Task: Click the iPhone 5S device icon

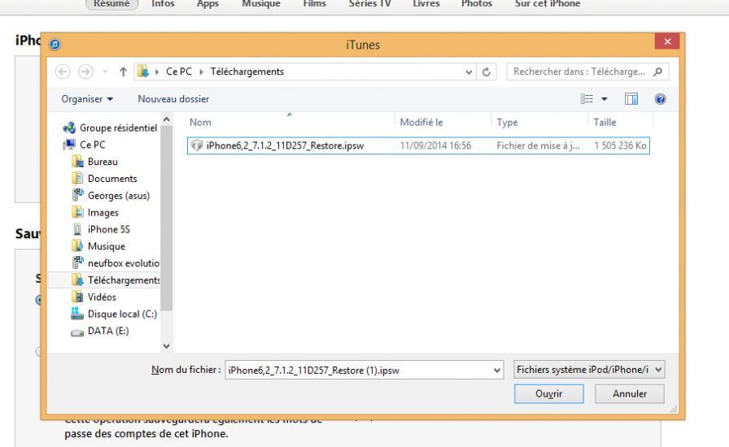Action: coord(77,229)
